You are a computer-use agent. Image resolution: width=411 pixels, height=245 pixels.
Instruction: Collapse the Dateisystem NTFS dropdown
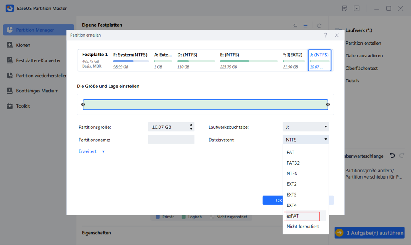[306, 140]
